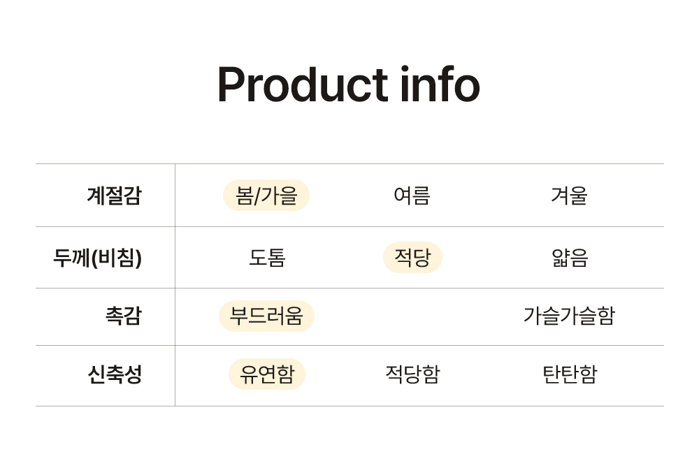Click the word info in the heading
Viewport: 699px width, 468px height.
440,85
